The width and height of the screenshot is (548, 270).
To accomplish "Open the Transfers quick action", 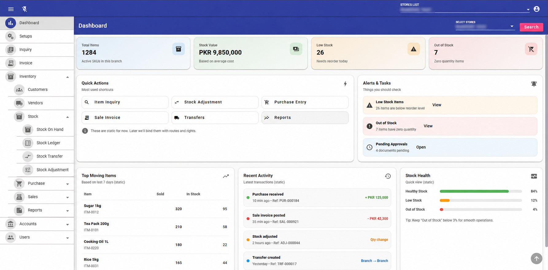I will (215, 118).
